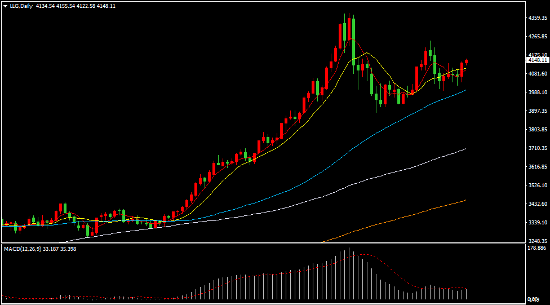Select the 3248.35 price axis label
The image size is (550, 305).
coord(538,241)
